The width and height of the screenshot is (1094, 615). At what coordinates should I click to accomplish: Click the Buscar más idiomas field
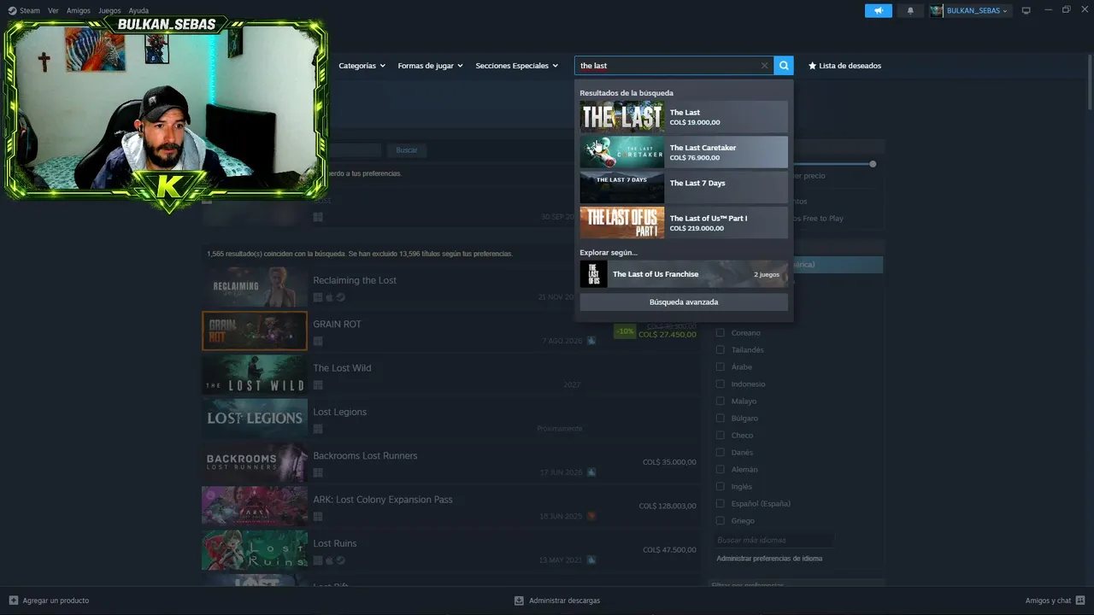click(x=774, y=540)
